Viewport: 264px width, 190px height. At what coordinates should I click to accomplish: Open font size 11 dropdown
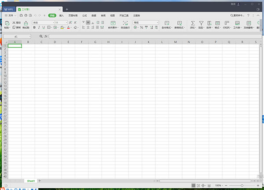[66, 22]
